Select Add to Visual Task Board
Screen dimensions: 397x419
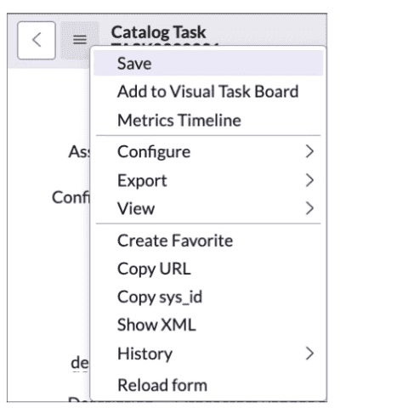coord(208,92)
